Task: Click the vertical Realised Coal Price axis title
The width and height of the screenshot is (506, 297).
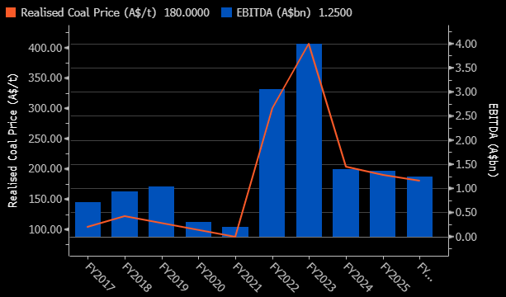Action: point(12,140)
